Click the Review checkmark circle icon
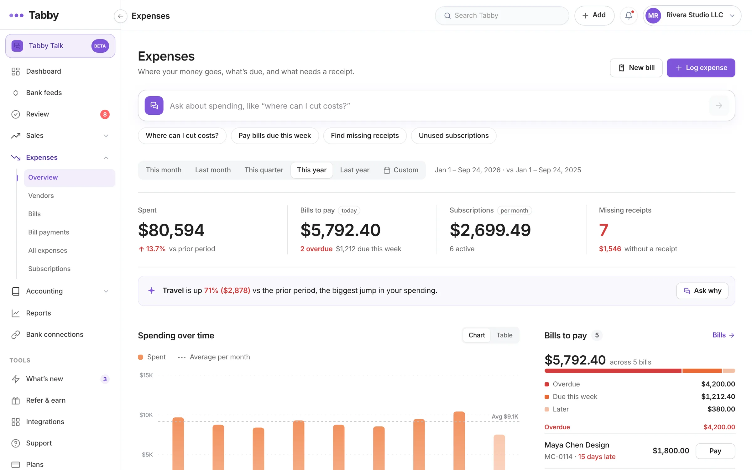Viewport: 752px width, 470px height. click(16, 114)
